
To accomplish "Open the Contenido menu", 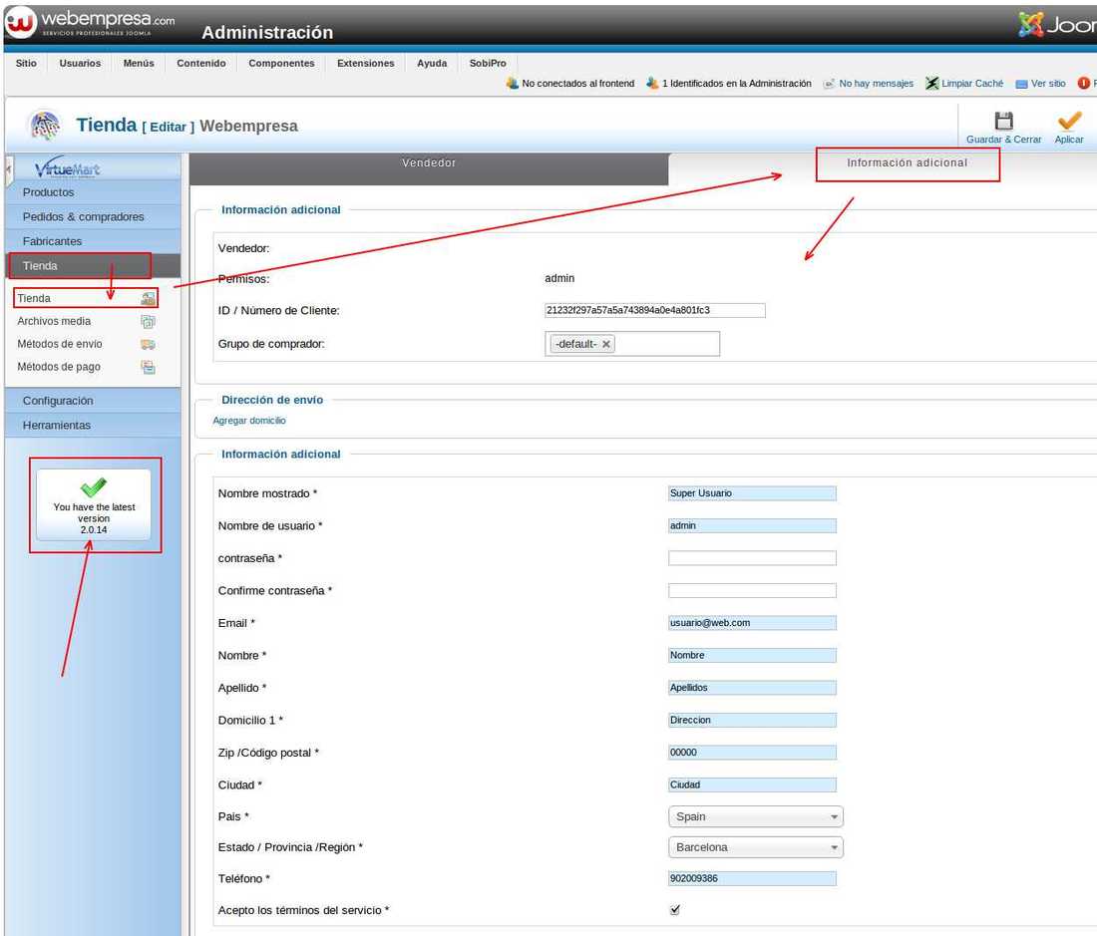I will 200,63.
